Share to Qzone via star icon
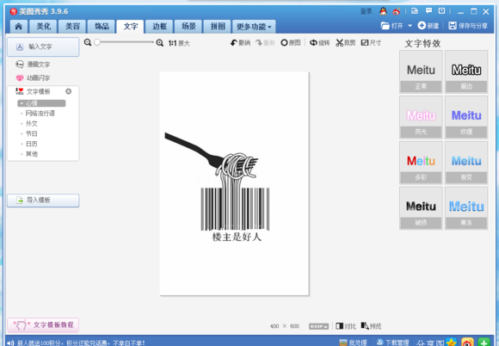499x346 pixels. pos(452,343)
